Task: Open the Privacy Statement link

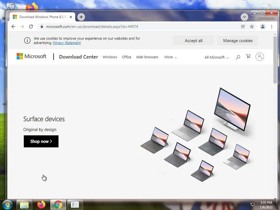Action: 67,43
